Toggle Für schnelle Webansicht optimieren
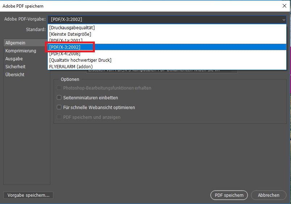Image resolution: width=291 pixels, height=204 pixels. pos(59,108)
